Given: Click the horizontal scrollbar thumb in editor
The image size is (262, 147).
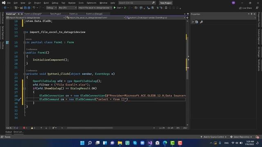Looking at the screenshot, I should (90, 128).
